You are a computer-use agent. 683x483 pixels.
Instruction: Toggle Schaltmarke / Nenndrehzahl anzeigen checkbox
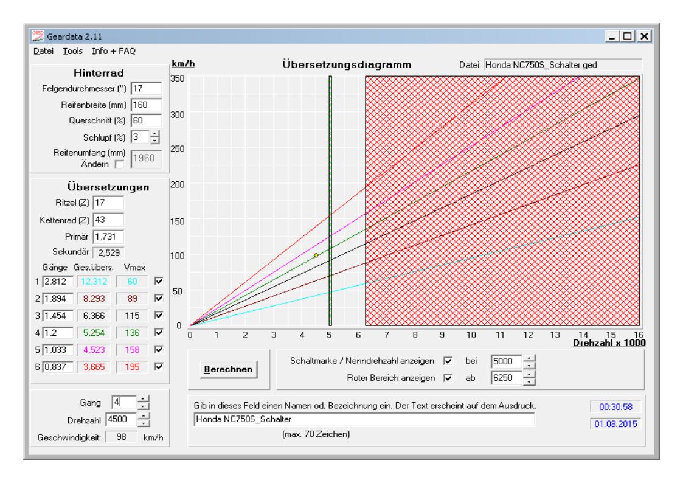(x=448, y=361)
